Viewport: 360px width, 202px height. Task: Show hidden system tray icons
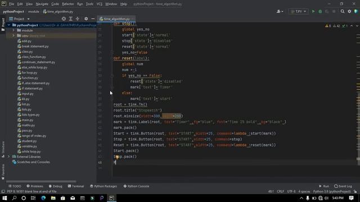click(x=301, y=198)
